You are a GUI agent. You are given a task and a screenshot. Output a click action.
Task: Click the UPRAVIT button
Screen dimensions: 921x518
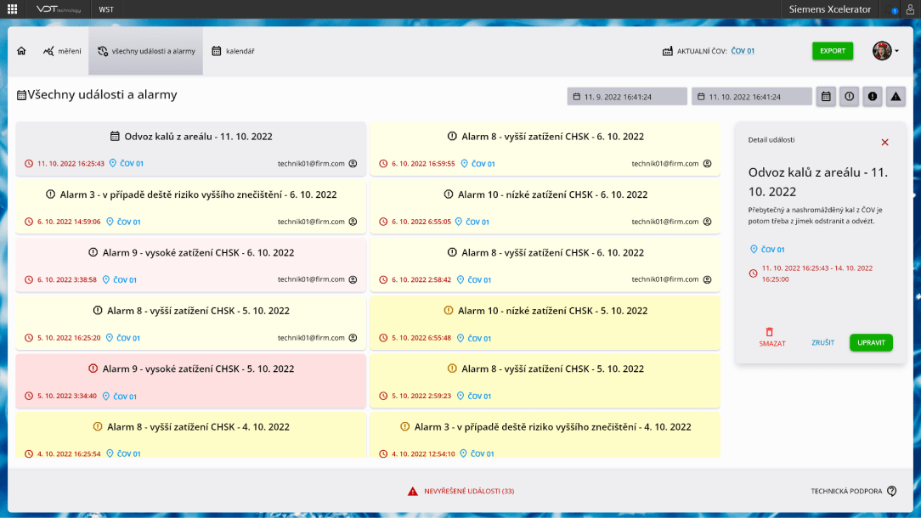pos(871,343)
